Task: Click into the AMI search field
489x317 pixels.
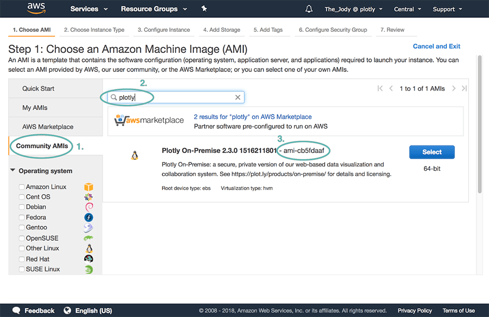Action: pyautogui.click(x=176, y=97)
